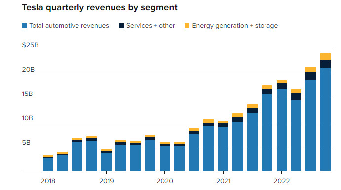Click the 20B y-axis label
341x190 pixels.
pos(28,70)
